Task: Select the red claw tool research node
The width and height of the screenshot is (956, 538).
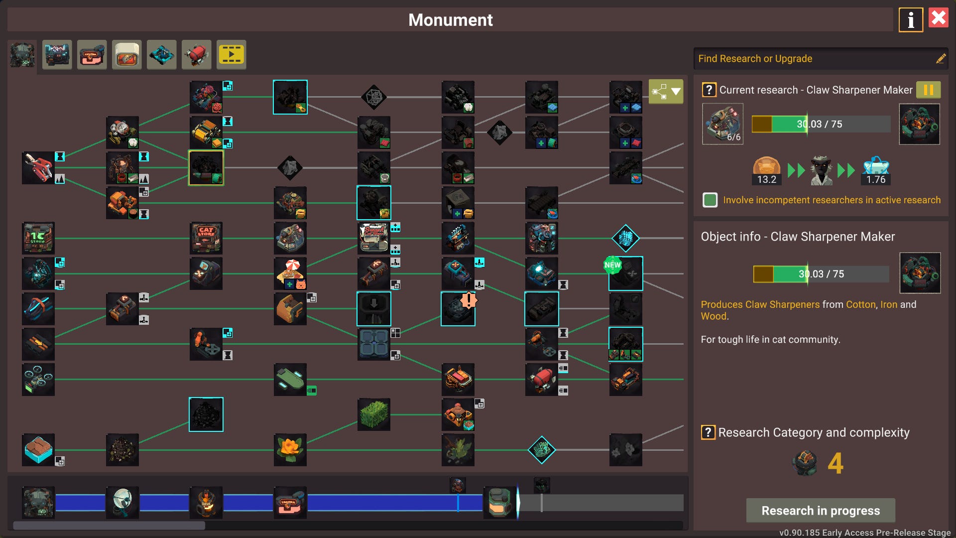Action: (x=38, y=168)
